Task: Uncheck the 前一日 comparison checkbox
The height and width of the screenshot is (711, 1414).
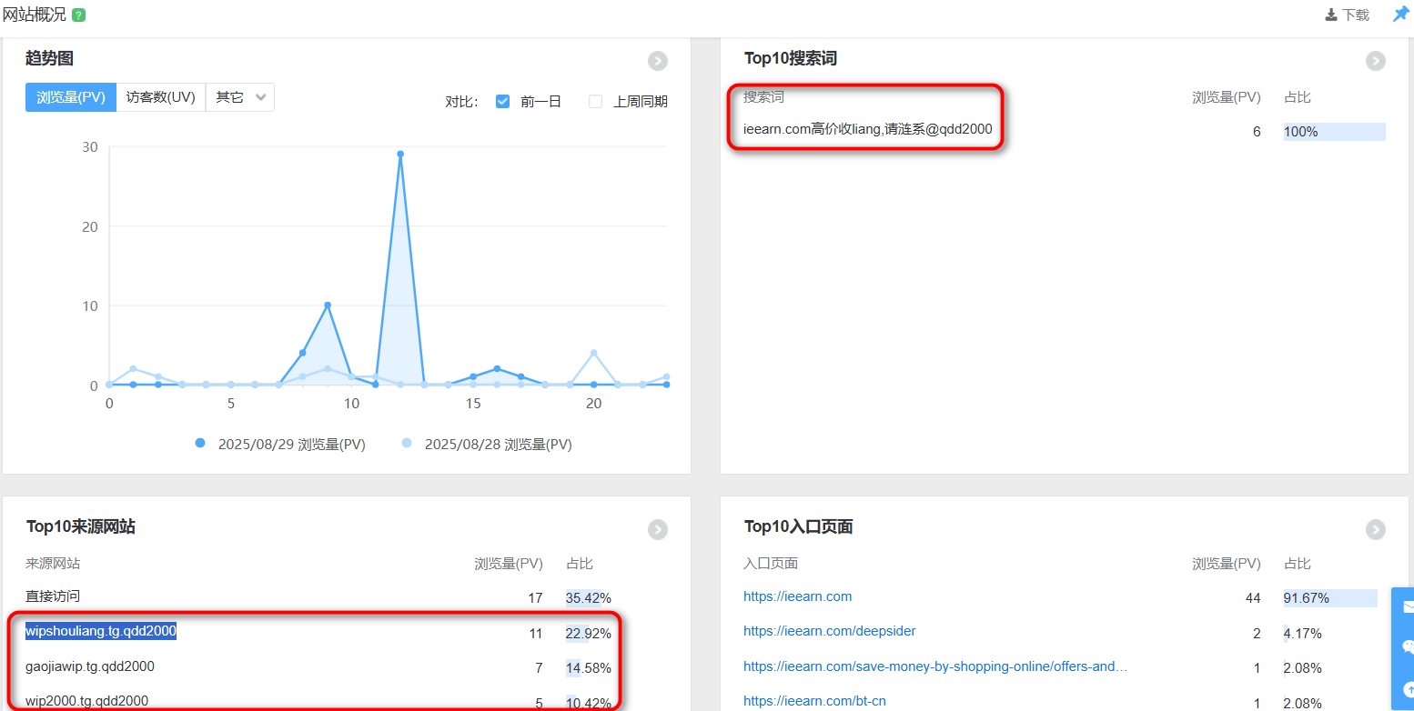Action: [x=503, y=101]
